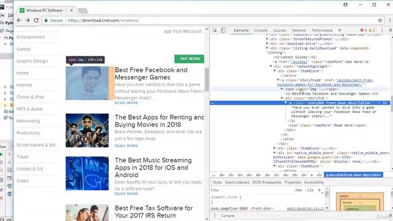Select Utilities & OS category in sidebar

29,169
